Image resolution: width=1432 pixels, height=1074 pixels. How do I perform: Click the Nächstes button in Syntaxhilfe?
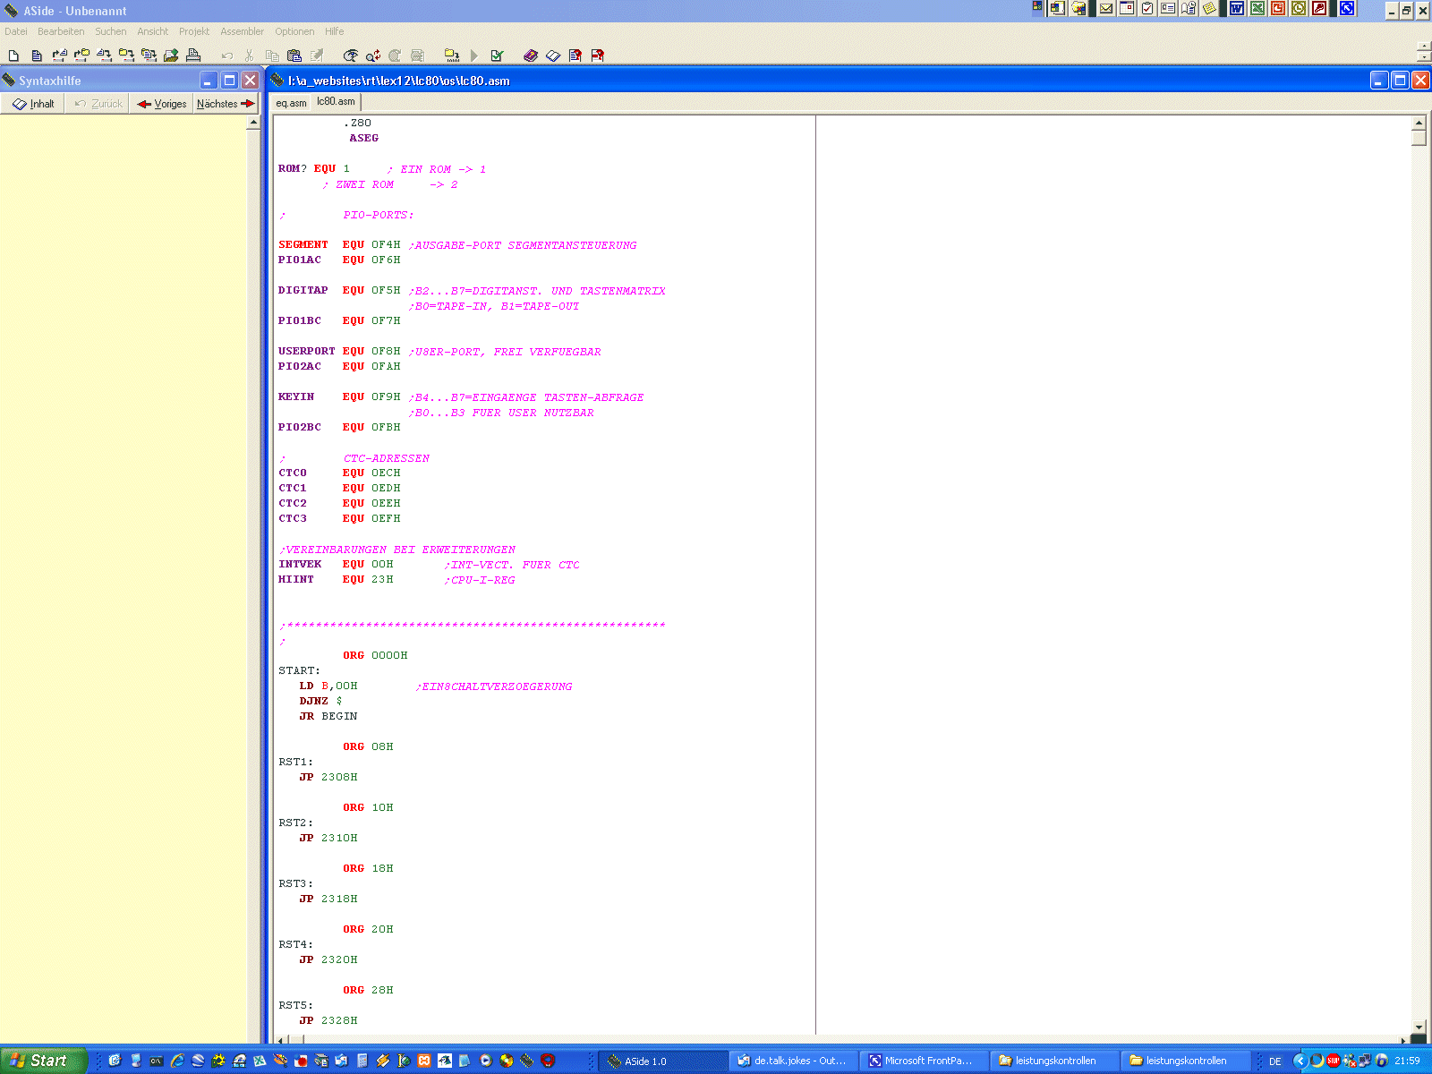[226, 104]
